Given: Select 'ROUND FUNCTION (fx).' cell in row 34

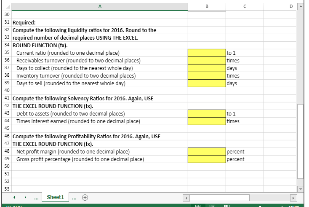Looking at the screenshot, I should pyautogui.click(x=100, y=46).
